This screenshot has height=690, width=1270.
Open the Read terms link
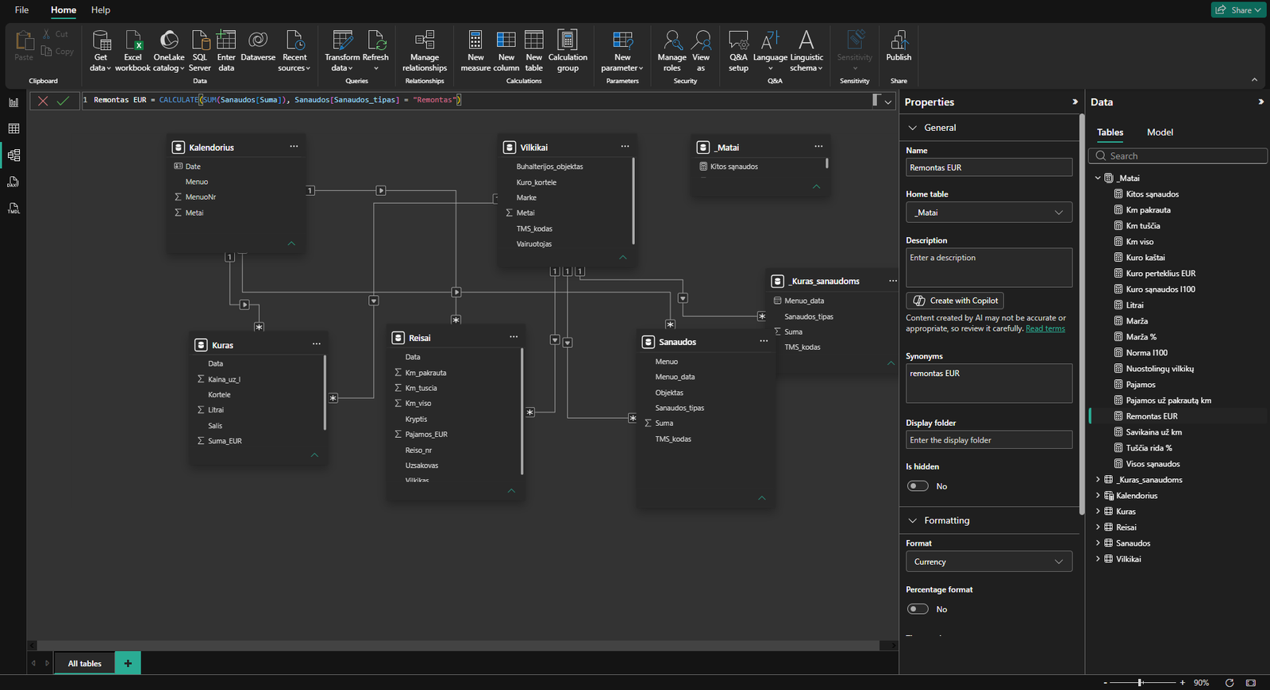(x=1045, y=329)
